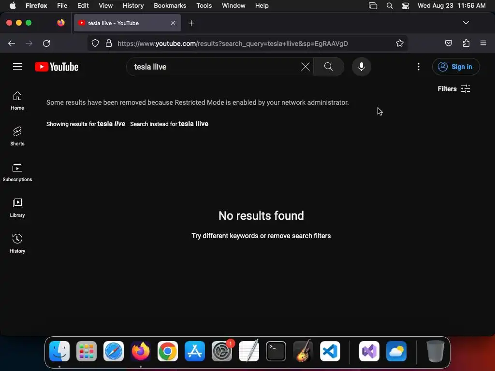Click the Firefox View pinned icon

[61, 23]
